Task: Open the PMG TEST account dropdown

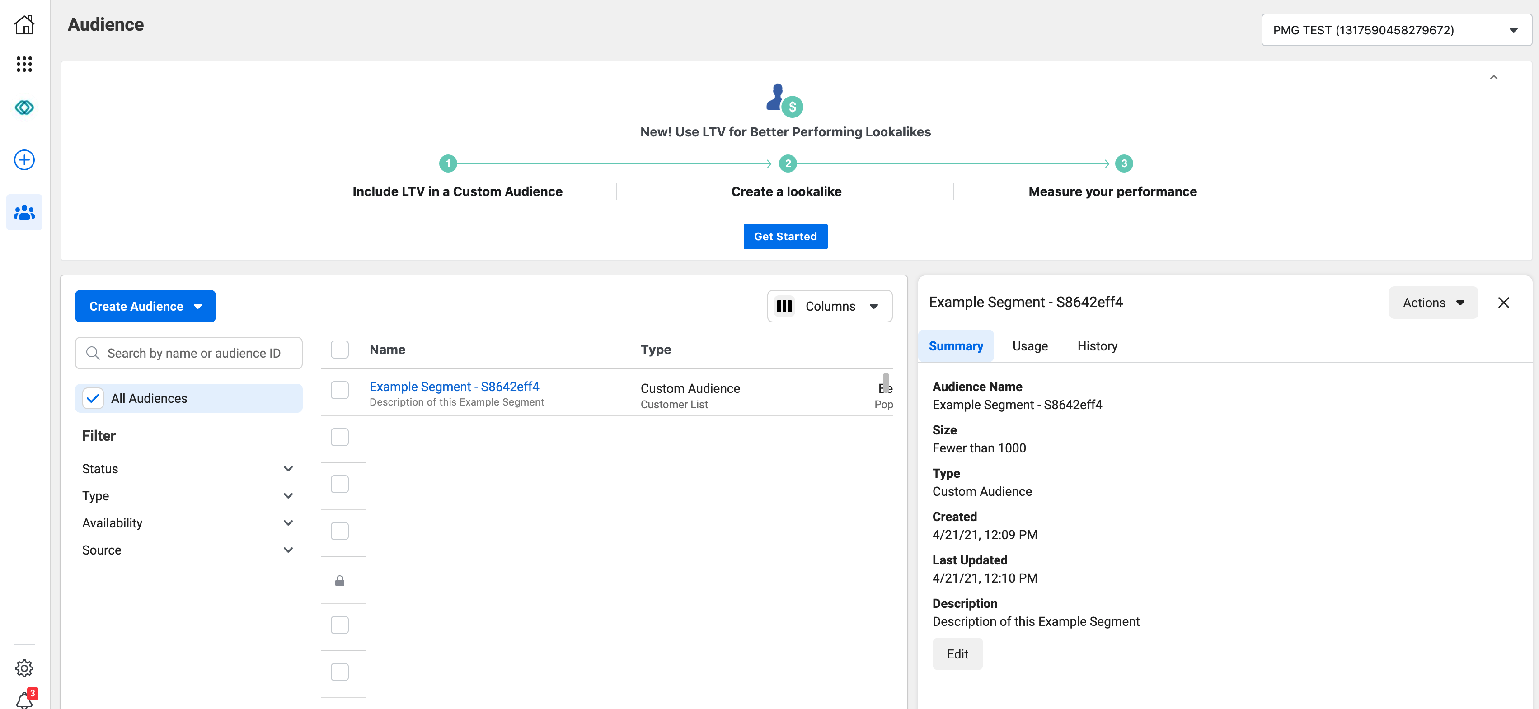Action: (x=1396, y=30)
